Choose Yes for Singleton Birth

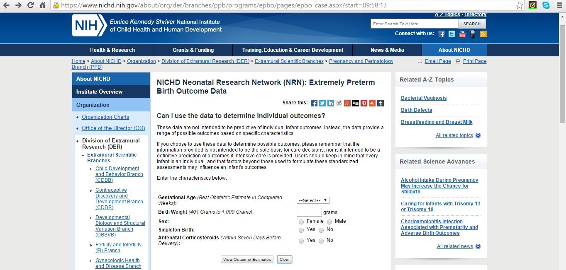pos(301,230)
